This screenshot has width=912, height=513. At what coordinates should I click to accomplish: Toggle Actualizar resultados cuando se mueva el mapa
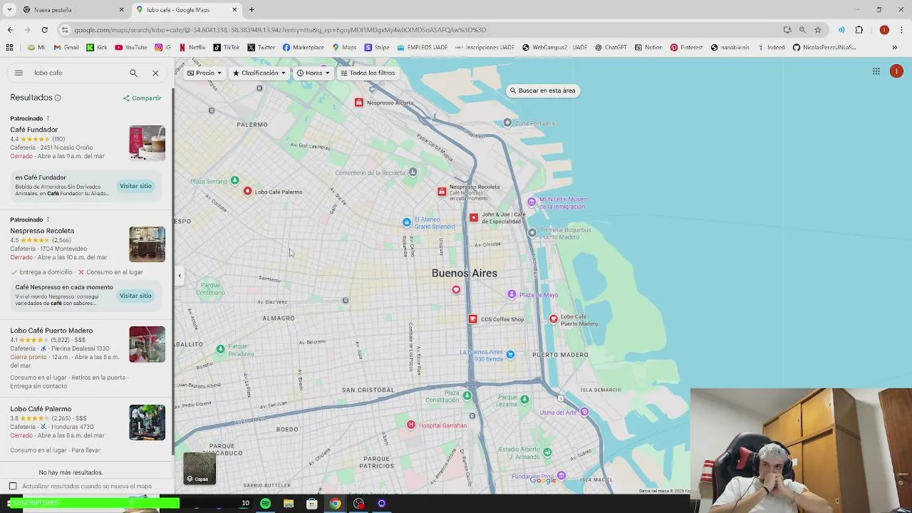(13, 486)
